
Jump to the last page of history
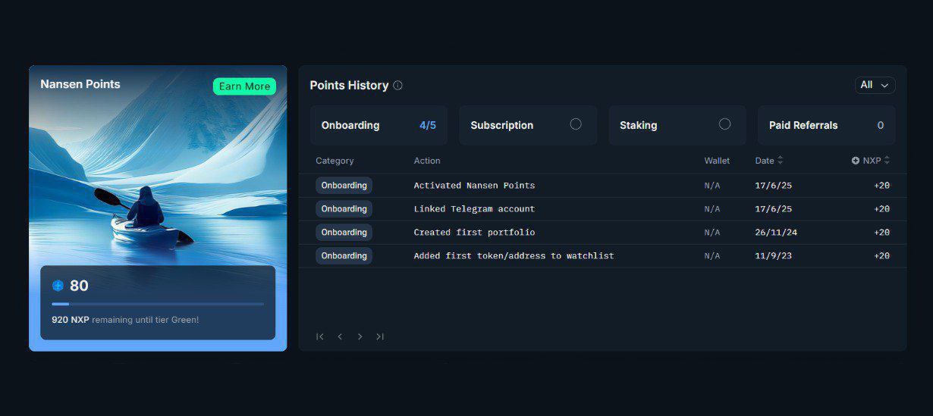click(380, 336)
